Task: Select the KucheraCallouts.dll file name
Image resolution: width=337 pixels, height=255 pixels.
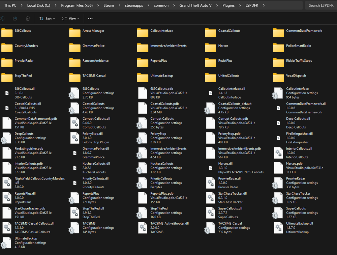Action: click(x=96, y=164)
